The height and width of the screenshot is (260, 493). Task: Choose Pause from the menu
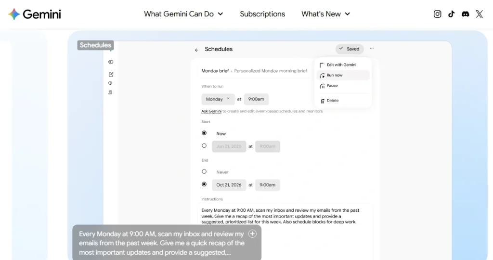click(343, 86)
